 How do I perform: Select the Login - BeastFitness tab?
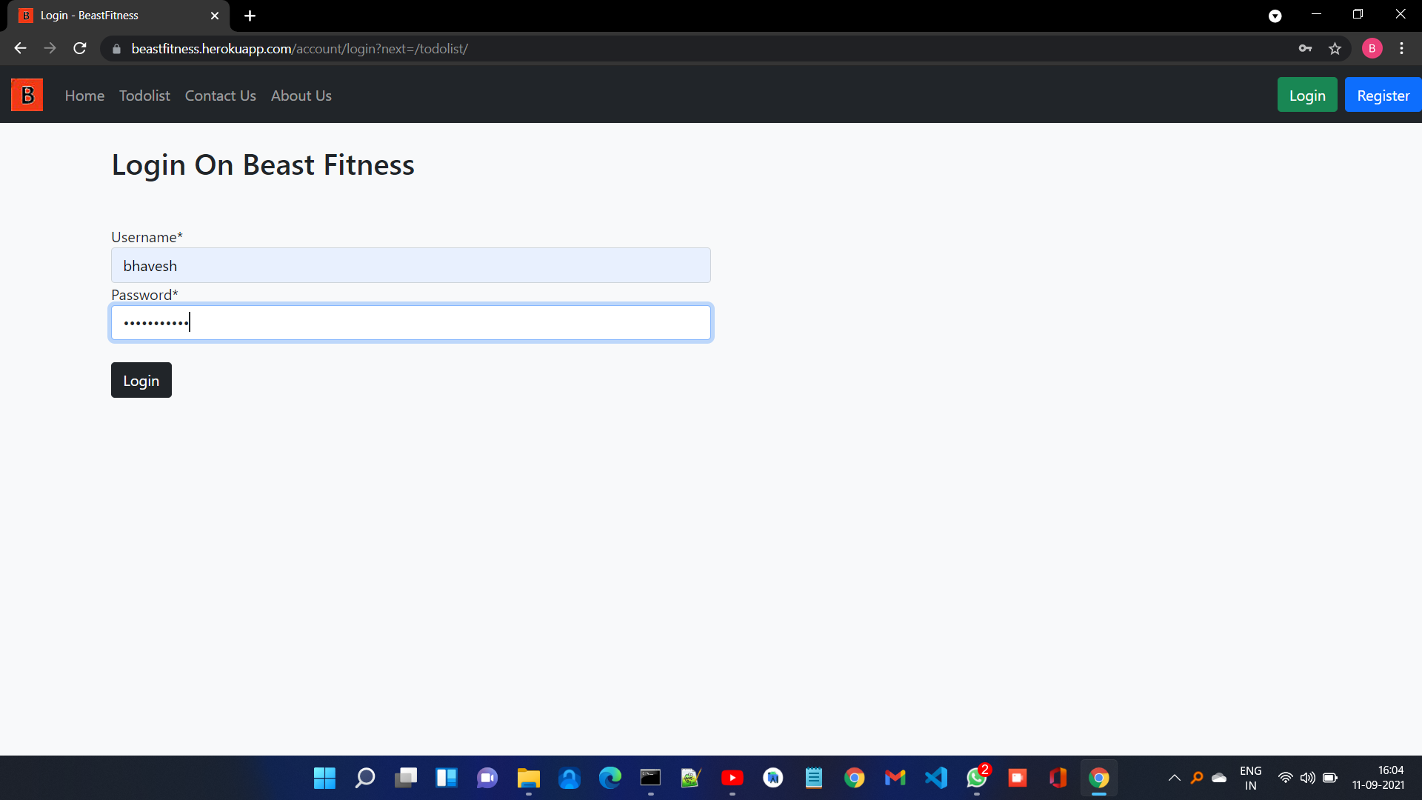pyautogui.click(x=104, y=16)
